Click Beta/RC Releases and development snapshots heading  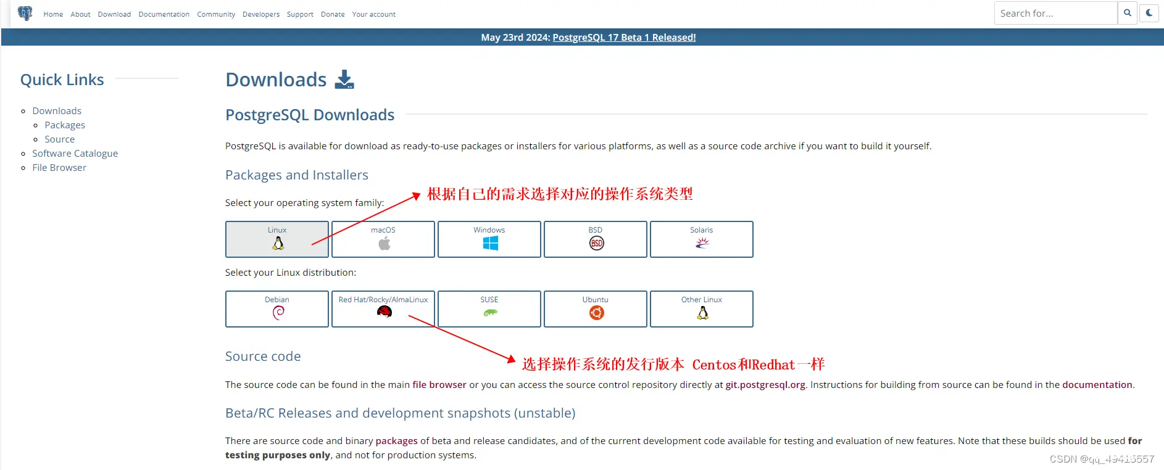401,413
